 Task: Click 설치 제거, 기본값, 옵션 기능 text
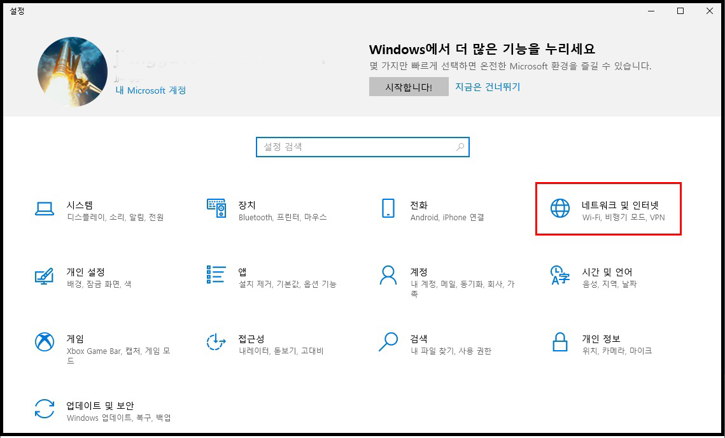[287, 284]
